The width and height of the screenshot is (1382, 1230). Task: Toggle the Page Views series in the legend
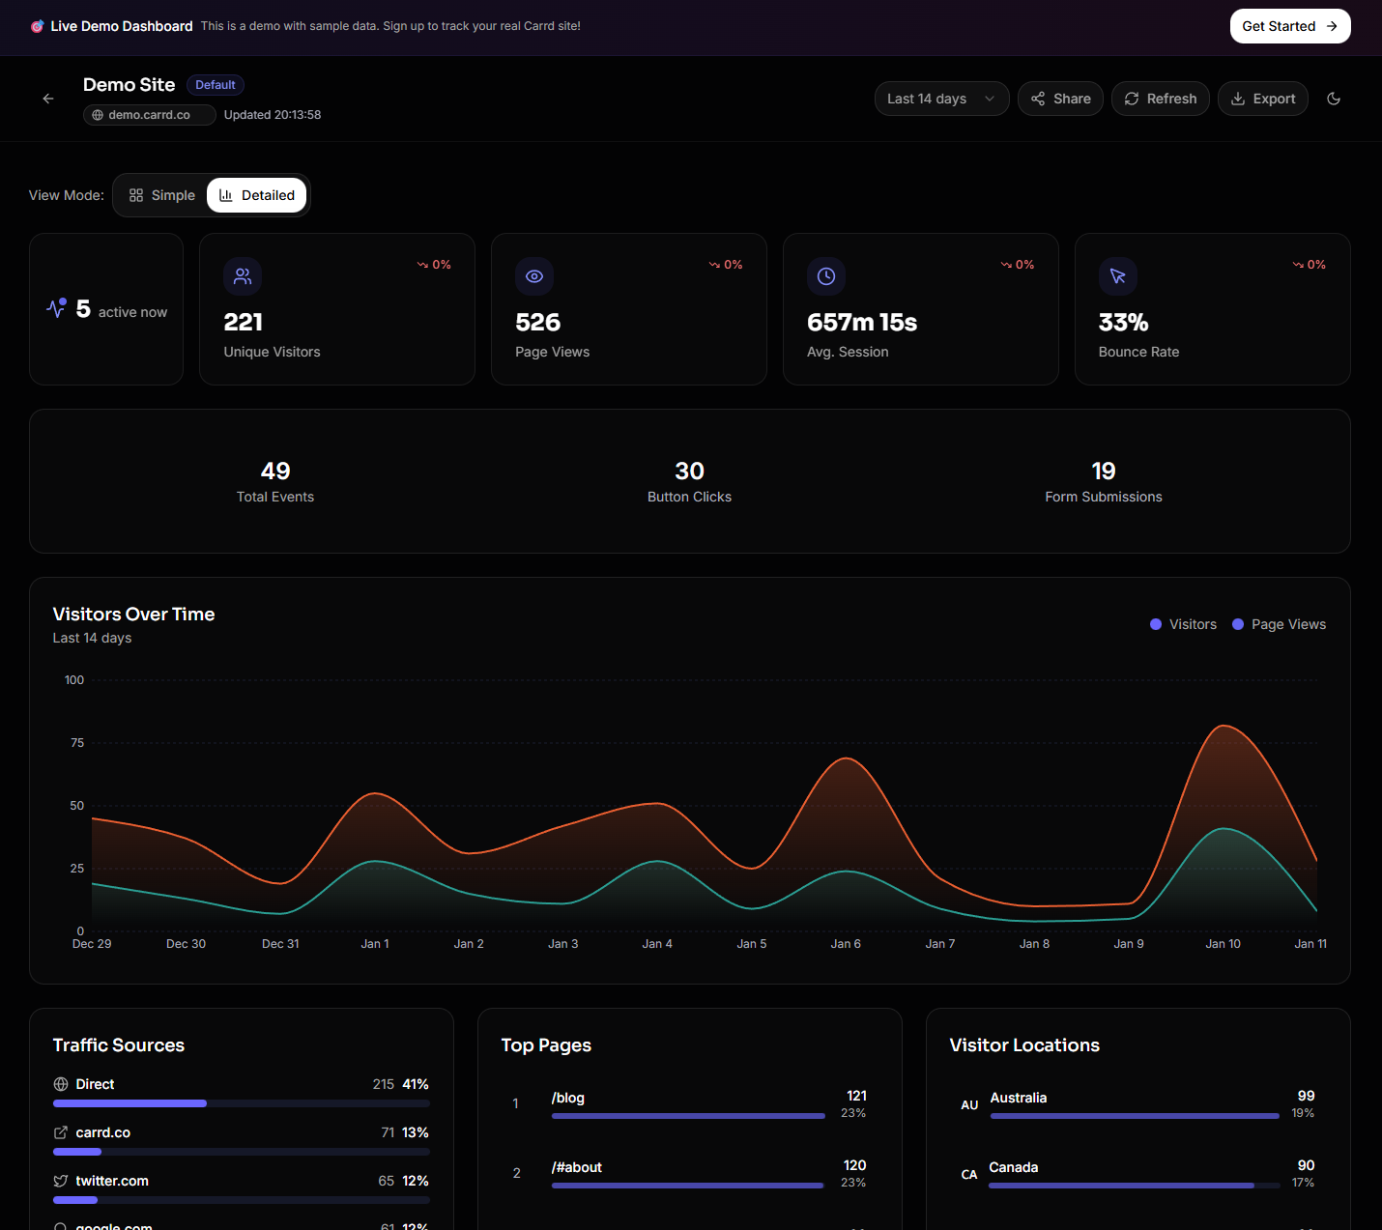pos(1279,624)
